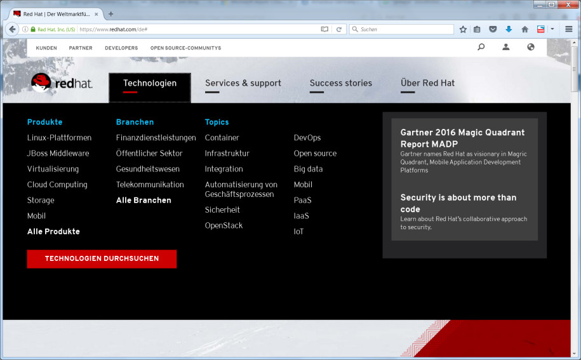Open the Pocket icon in toolbar
This screenshot has height=360, width=581.
pyautogui.click(x=493, y=29)
